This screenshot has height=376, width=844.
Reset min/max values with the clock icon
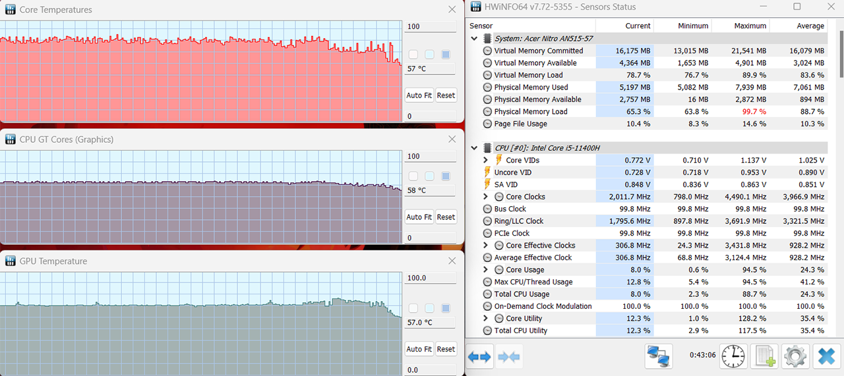point(733,356)
